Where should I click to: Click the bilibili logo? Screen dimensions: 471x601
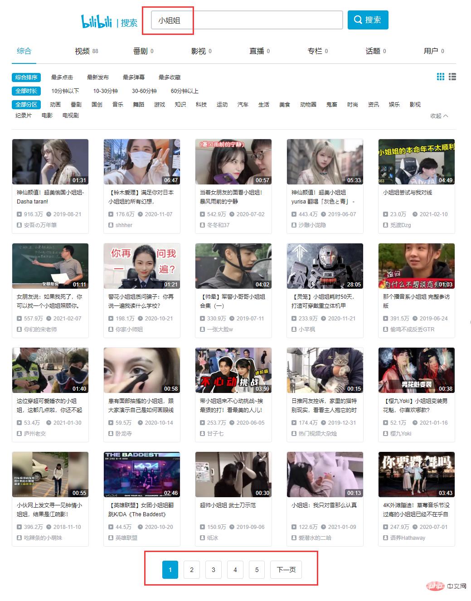(x=97, y=21)
